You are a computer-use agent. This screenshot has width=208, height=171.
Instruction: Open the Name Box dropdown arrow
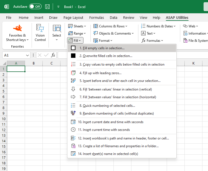(x=27, y=55)
